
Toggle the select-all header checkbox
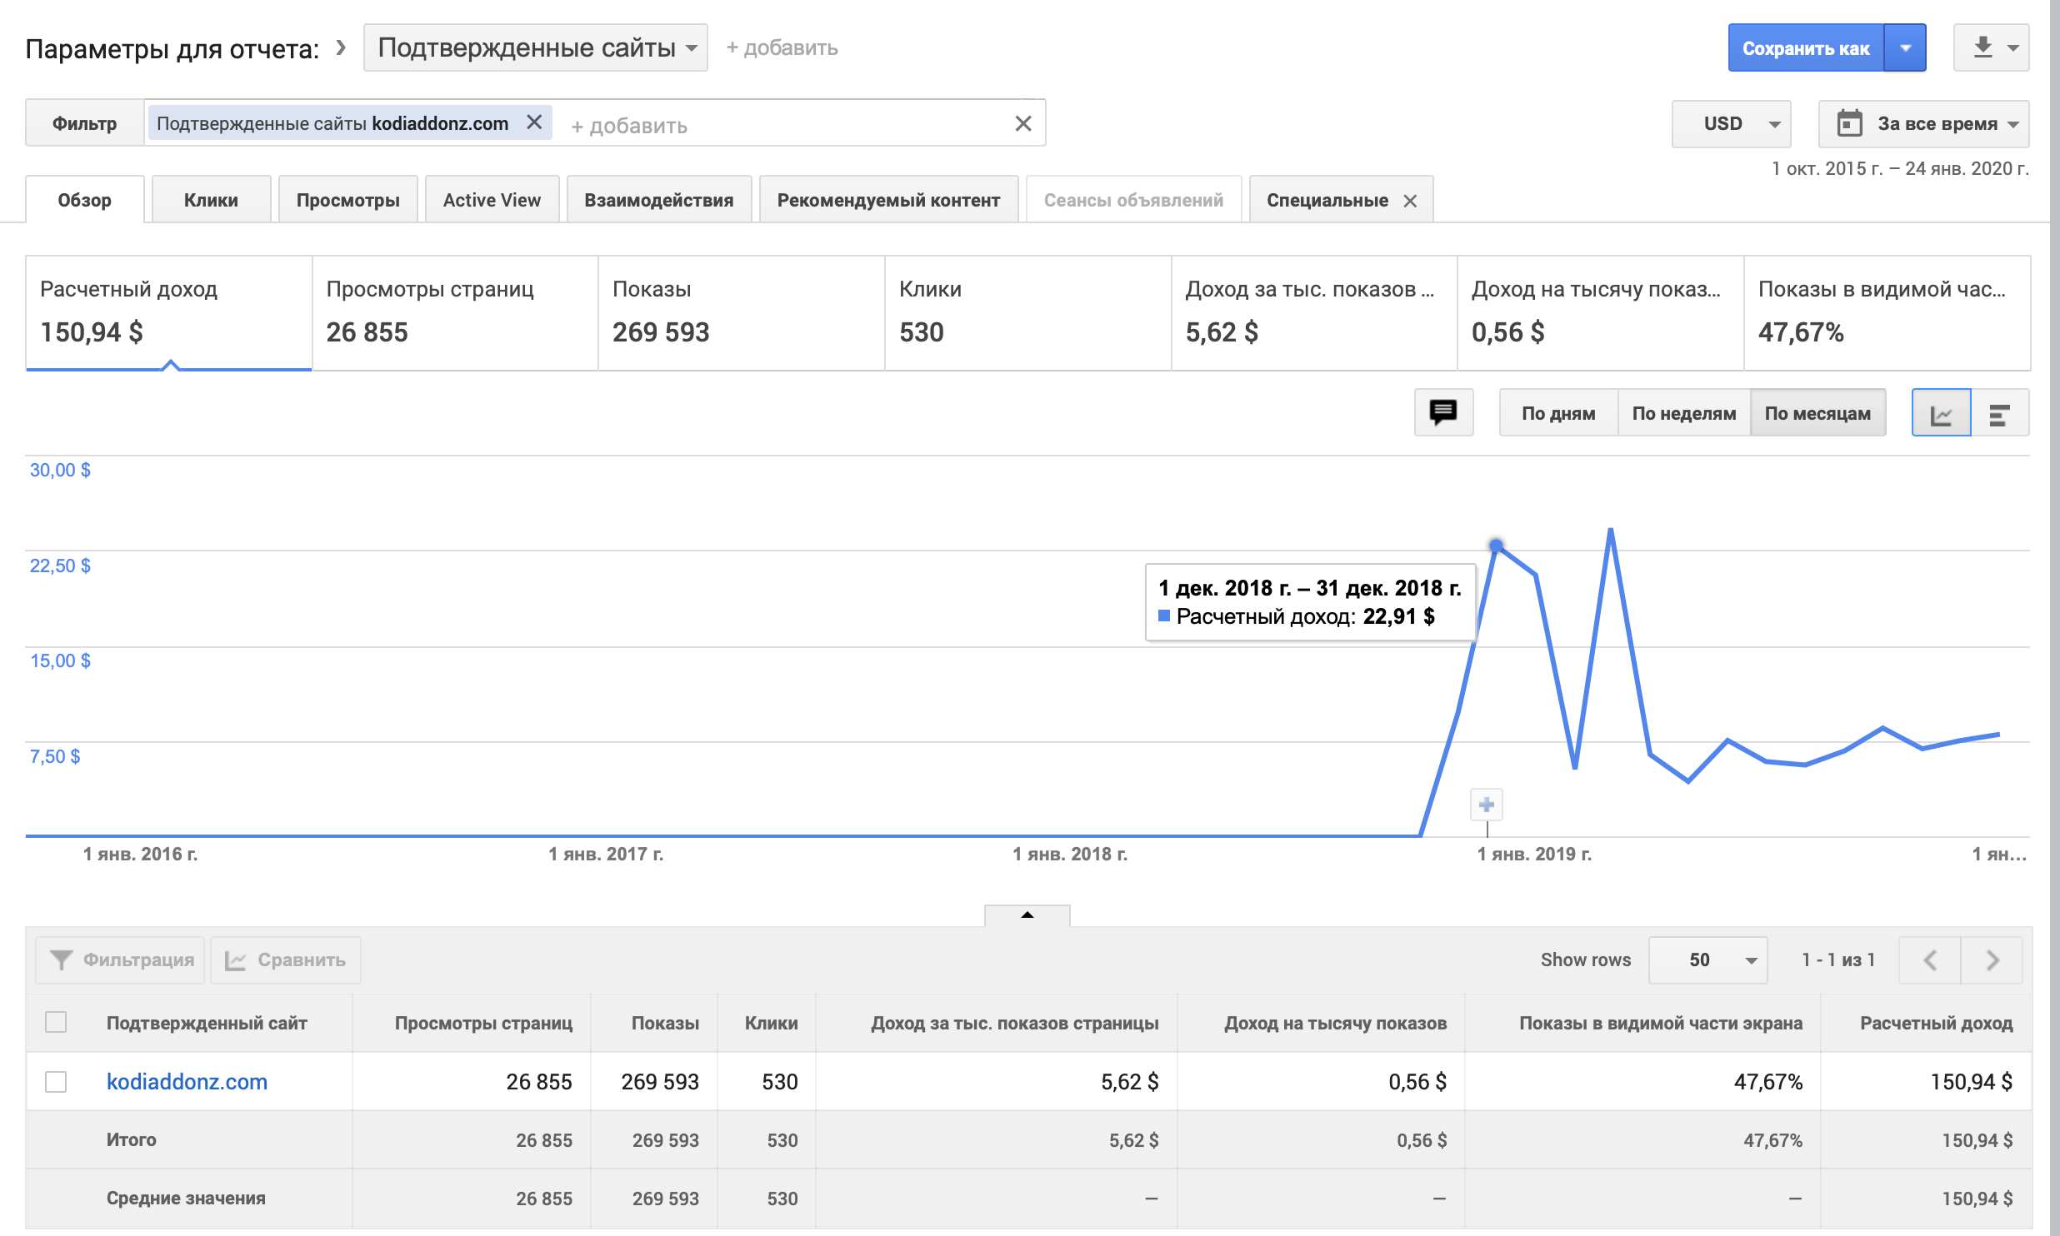56,1022
